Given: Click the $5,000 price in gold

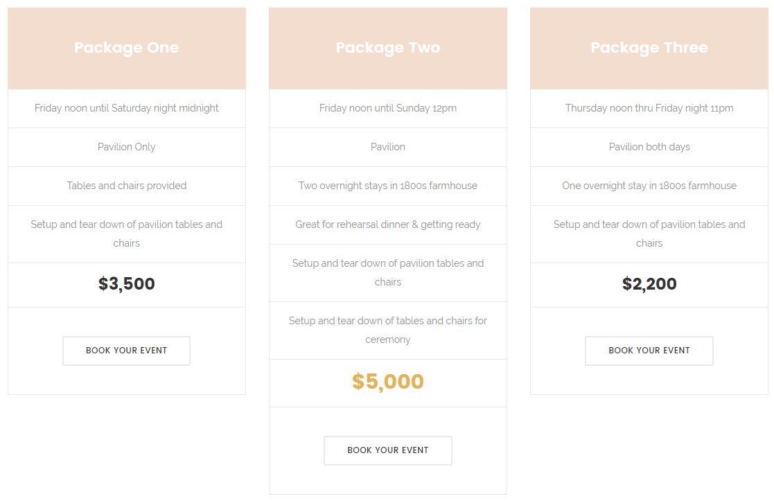Looking at the screenshot, I should tap(388, 382).
